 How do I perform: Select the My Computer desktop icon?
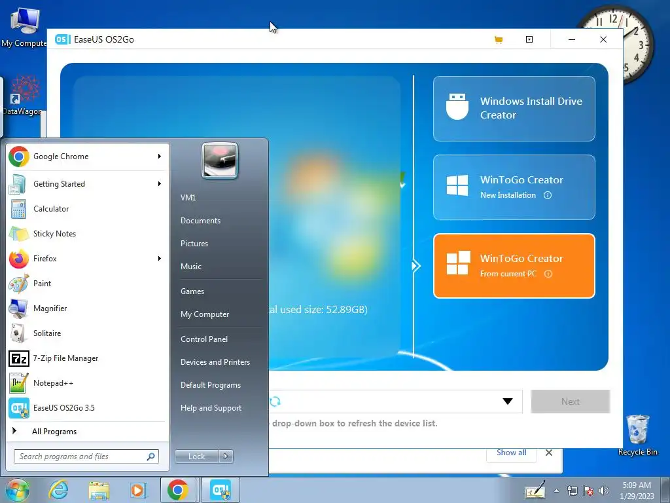point(24,26)
